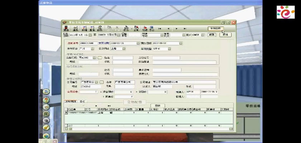
Task: Click the 回单付 amount field
Action: point(124,97)
